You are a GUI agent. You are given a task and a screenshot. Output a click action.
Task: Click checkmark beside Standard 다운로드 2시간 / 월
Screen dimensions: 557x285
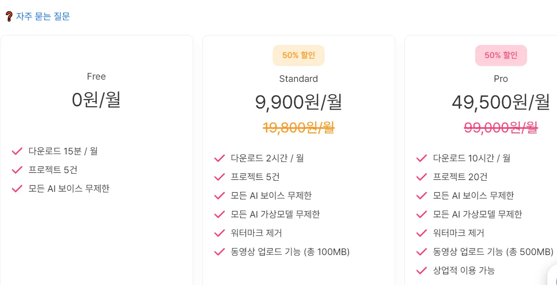tap(219, 158)
